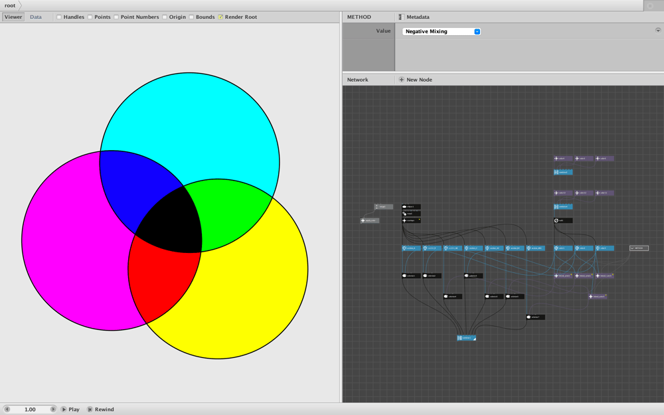This screenshot has height=415, width=664.
Task: Switch to the Viewer tab
Action: [x=13, y=17]
